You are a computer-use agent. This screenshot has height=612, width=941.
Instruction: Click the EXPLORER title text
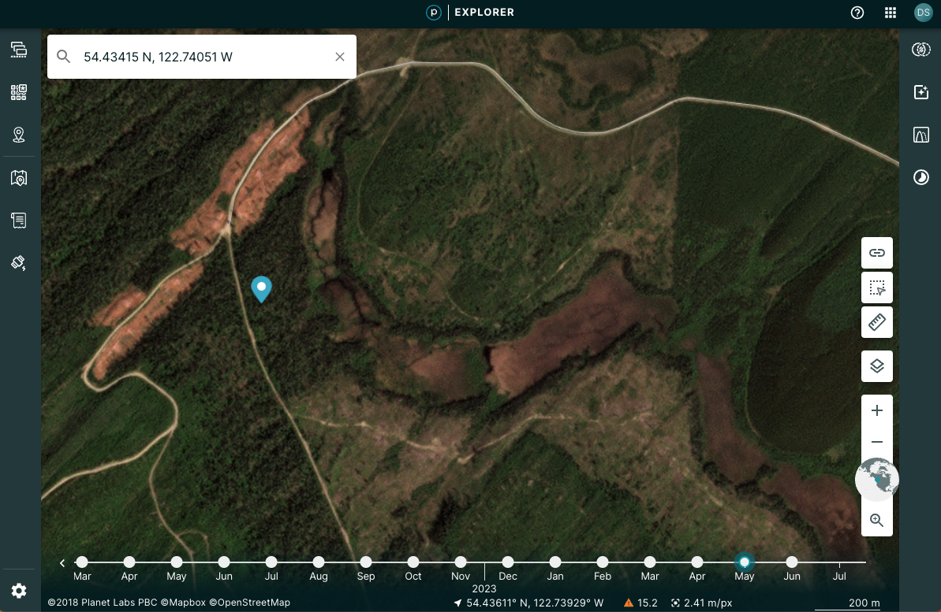pyautogui.click(x=484, y=12)
